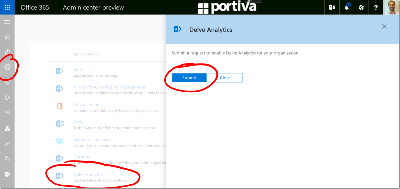This screenshot has width=400, height=189.
Task: Open Admin centers icon in sidebar
Action: point(7,174)
